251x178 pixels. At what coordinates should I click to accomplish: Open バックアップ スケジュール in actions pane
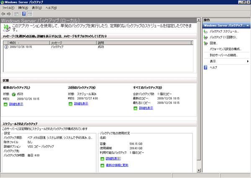pos(224,31)
